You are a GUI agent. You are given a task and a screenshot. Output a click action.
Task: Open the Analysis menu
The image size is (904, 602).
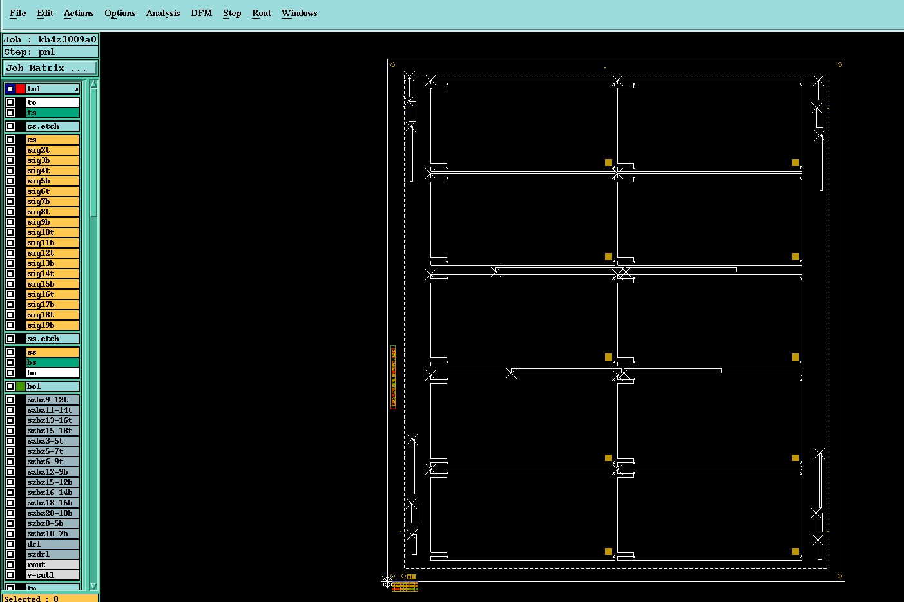point(163,13)
